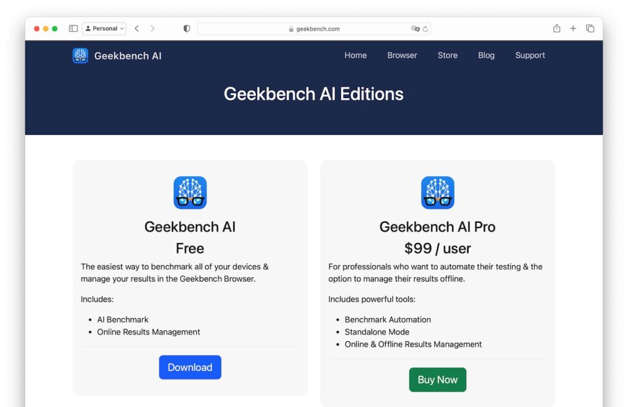Open the Privacy Report shield icon

[x=186, y=28]
